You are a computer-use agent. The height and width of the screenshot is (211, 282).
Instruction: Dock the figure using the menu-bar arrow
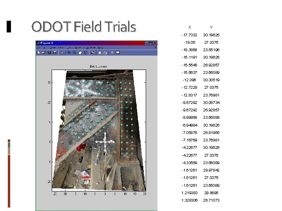(x=155, y=48)
